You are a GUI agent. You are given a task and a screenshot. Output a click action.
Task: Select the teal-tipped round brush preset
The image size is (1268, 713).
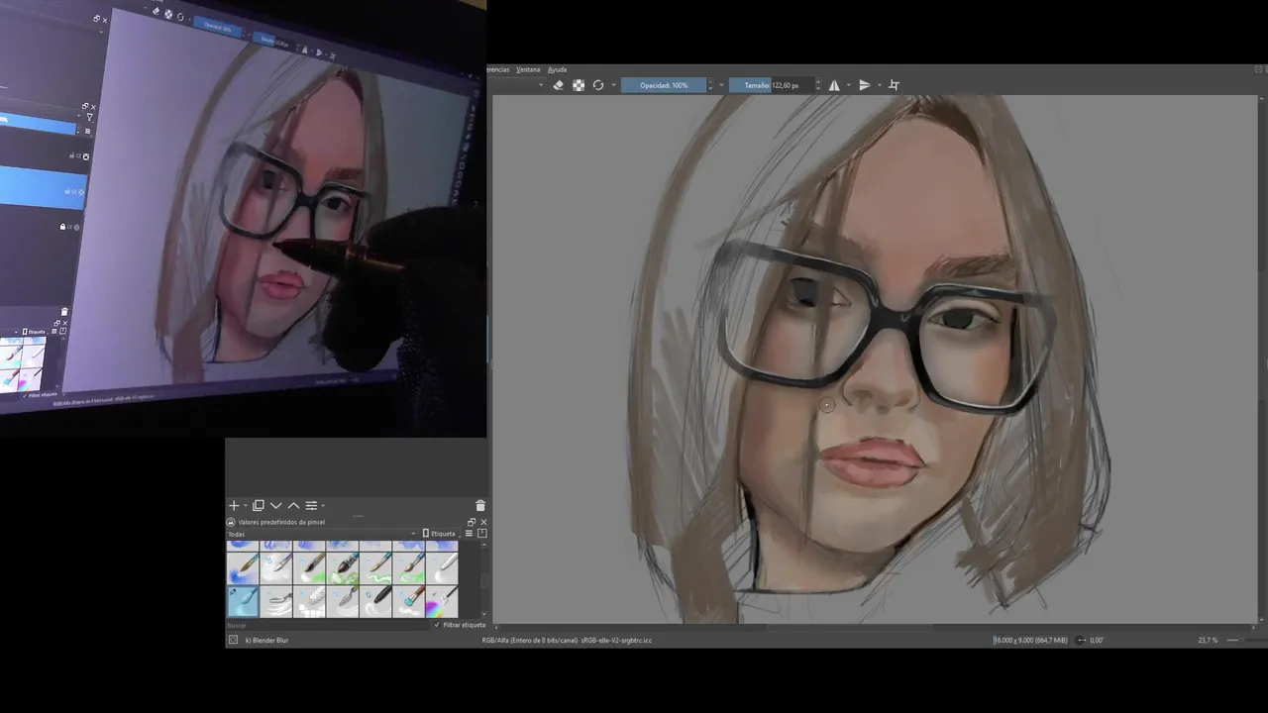(408, 601)
